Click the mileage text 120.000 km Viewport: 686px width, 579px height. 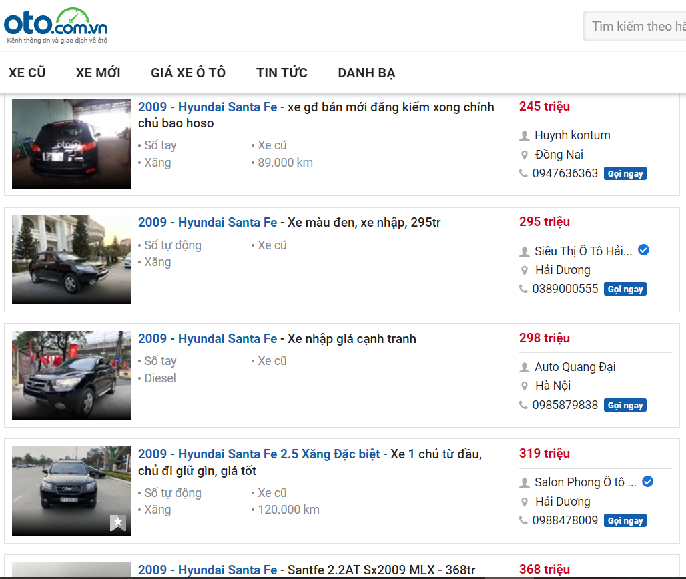[289, 510]
